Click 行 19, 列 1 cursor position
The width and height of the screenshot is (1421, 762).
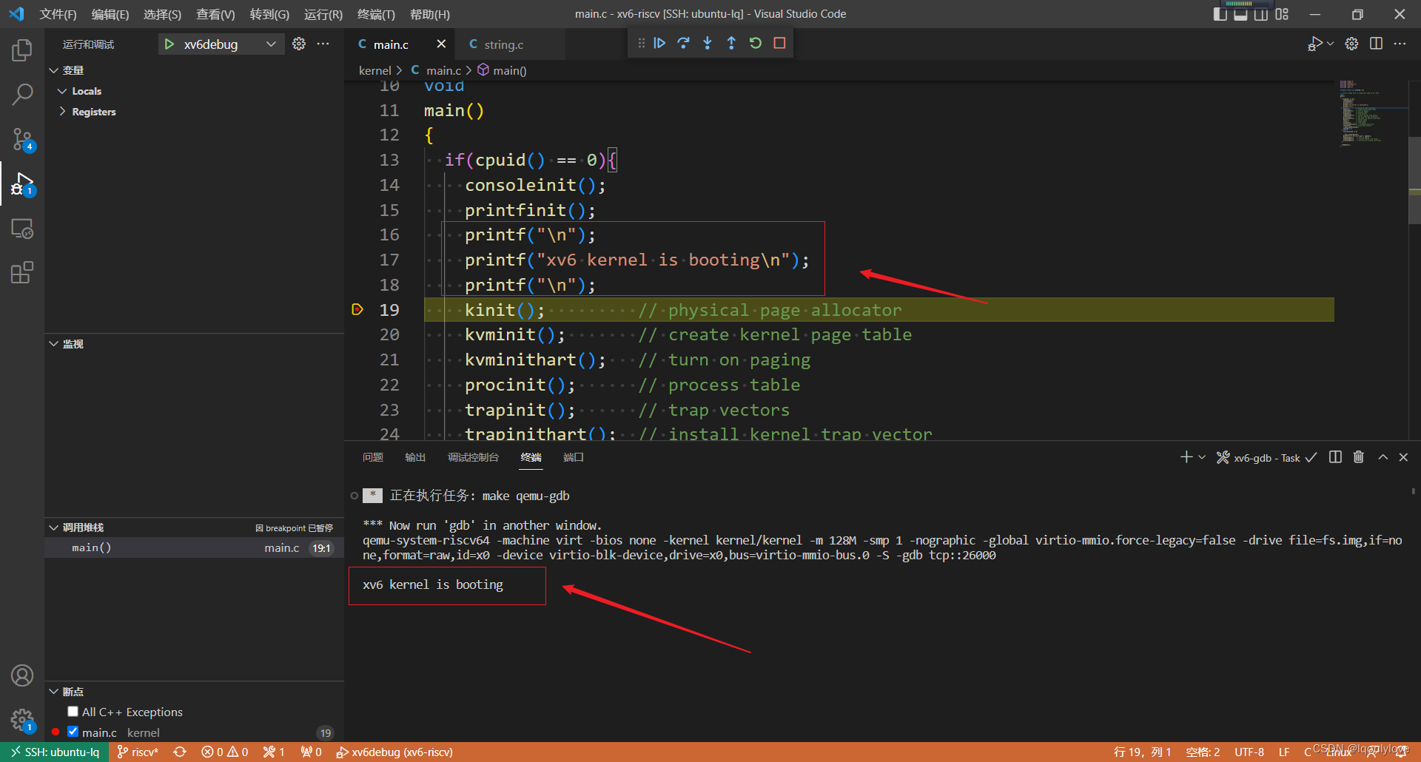tap(1142, 752)
